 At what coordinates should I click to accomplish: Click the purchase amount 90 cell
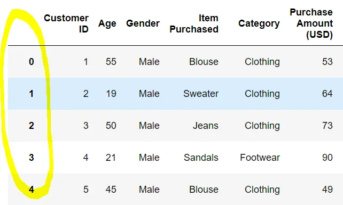(328, 158)
